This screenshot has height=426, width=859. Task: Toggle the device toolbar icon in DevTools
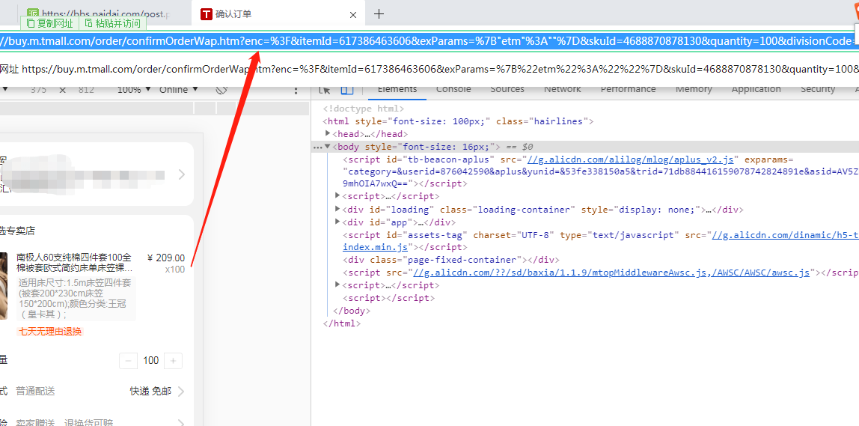pos(346,90)
